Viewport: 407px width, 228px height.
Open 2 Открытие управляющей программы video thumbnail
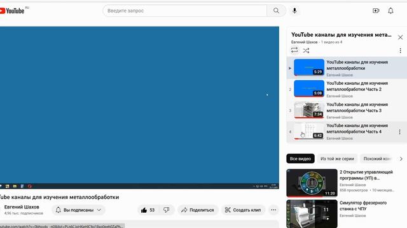point(312,183)
